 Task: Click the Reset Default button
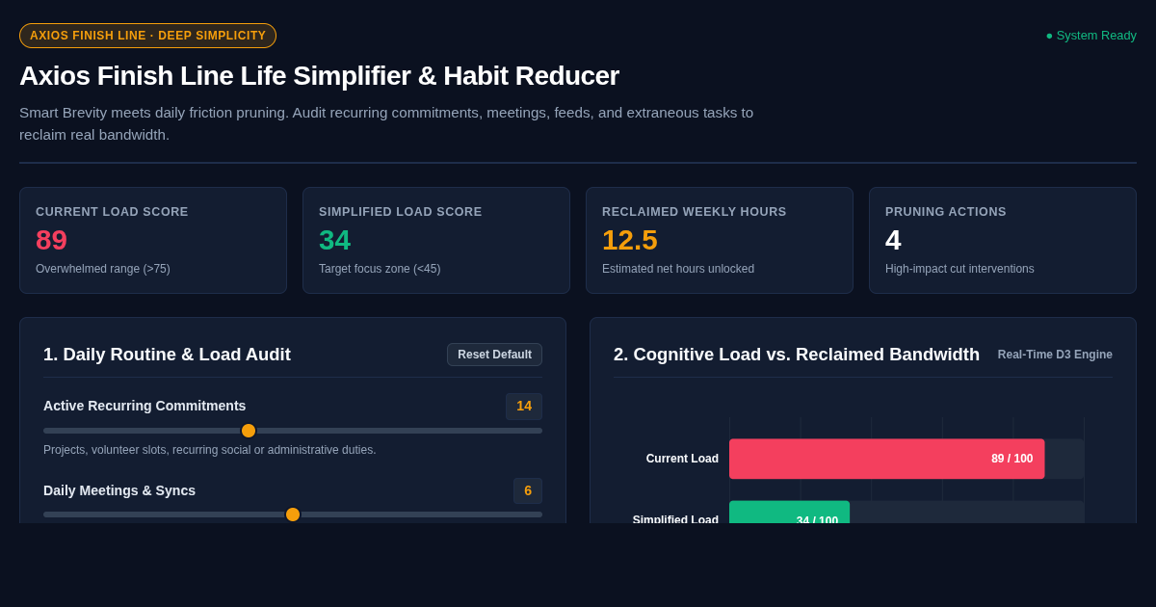[x=494, y=355]
